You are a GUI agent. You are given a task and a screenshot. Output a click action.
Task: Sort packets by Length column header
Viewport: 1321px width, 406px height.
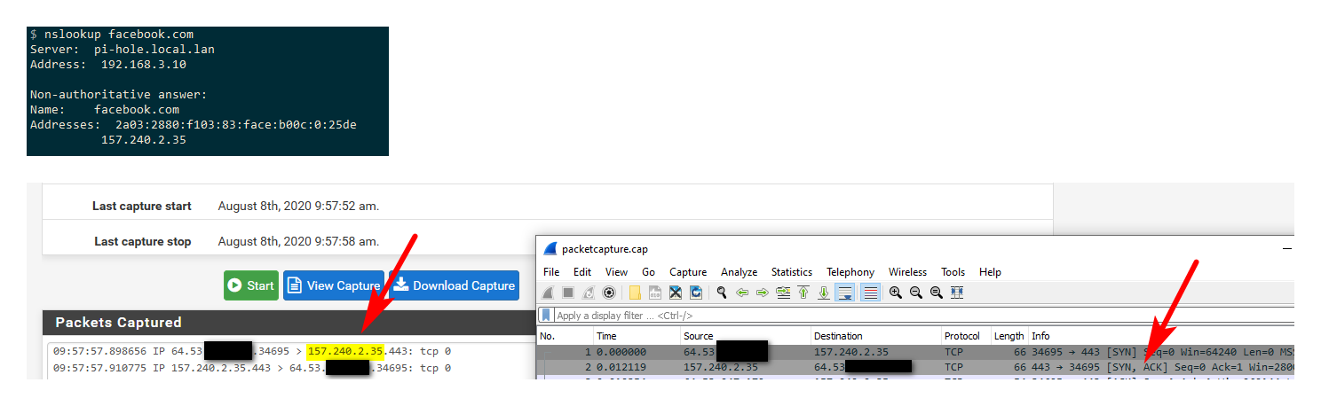point(1009,336)
